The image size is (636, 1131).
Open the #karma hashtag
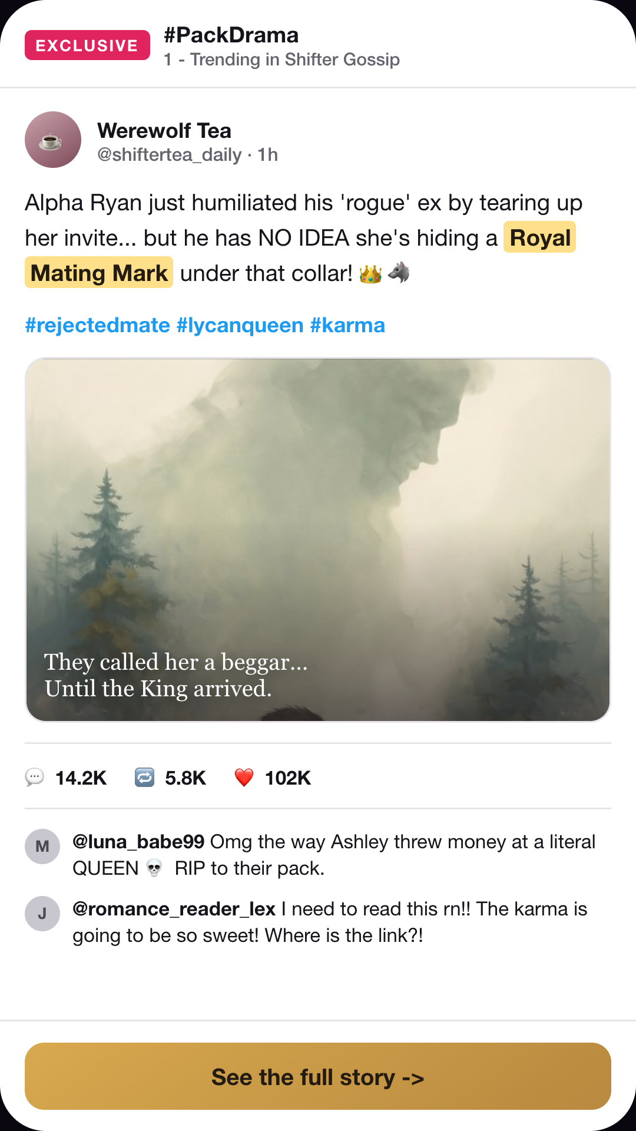[x=347, y=325]
